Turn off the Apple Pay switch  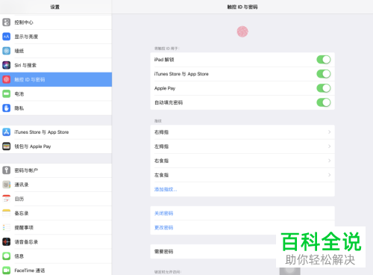(324, 88)
